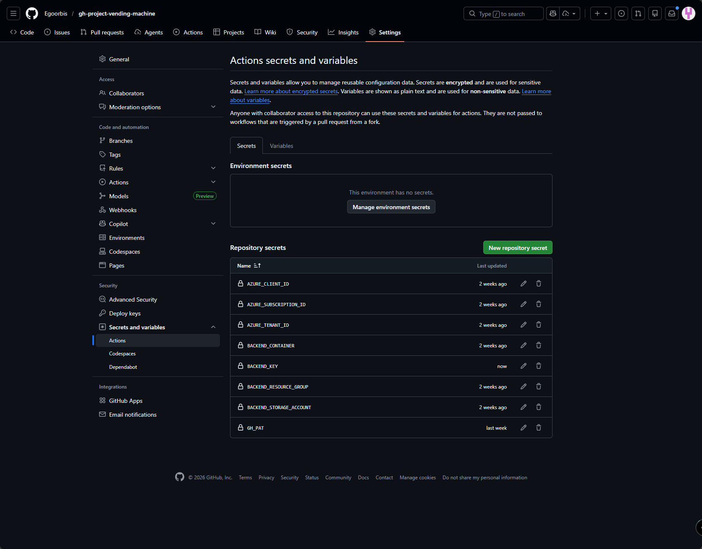
Task: Open Learn more about encrypted secrets link
Action: point(291,91)
